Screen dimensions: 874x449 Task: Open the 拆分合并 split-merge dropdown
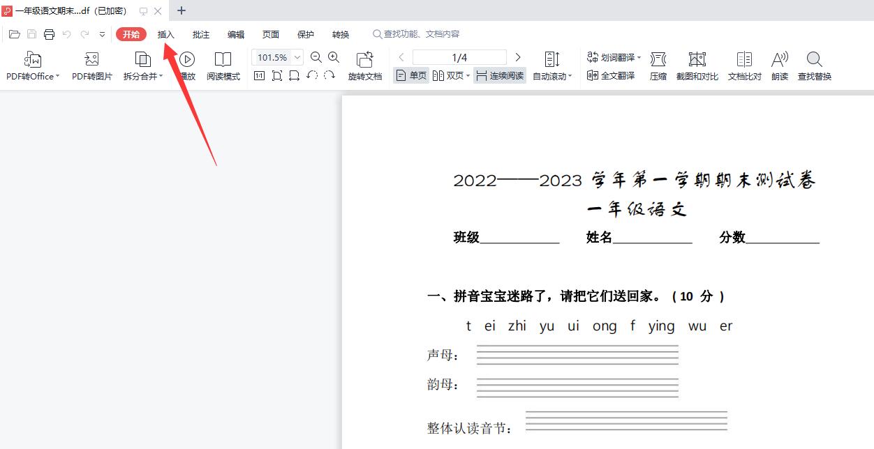[x=142, y=66]
